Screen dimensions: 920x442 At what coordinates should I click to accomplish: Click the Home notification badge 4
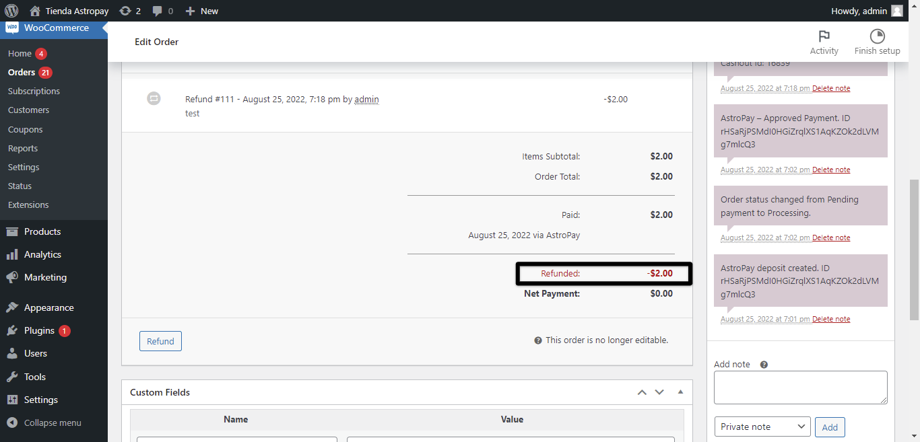click(x=41, y=53)
